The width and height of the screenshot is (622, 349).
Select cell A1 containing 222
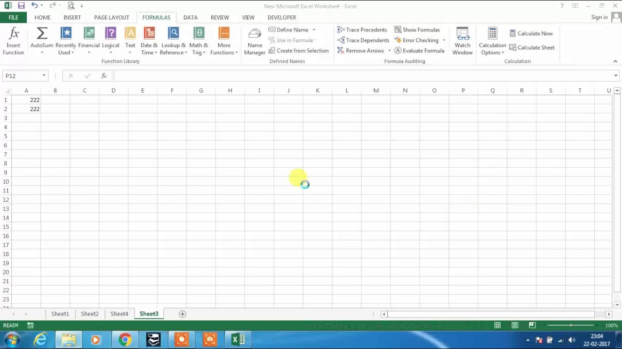26,100
